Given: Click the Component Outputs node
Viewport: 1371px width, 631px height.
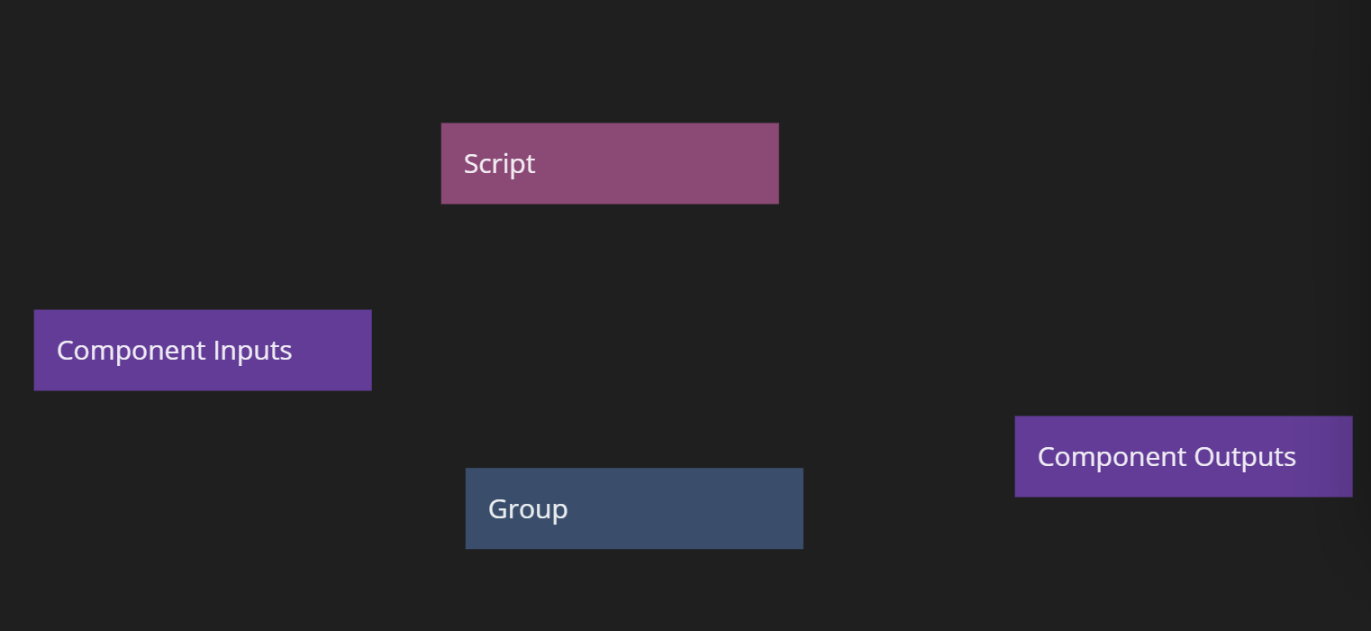Looking at the screenshot, I should (x=1183, y=456).
